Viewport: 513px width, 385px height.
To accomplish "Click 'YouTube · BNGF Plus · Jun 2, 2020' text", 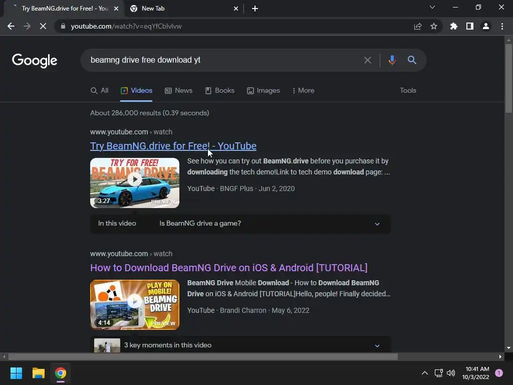I will click(x=241, y=188).
